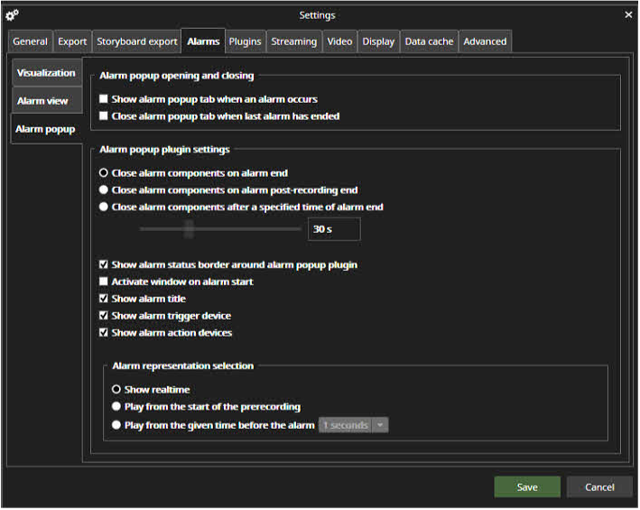This screenshot has width=640, height=510.
Task: Switch to the Streaming tab
Action: click(294, 42)
